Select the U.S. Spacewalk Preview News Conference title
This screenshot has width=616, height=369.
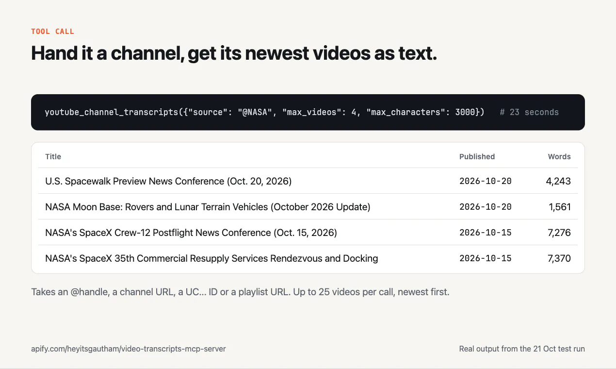(x=168, y=181)
